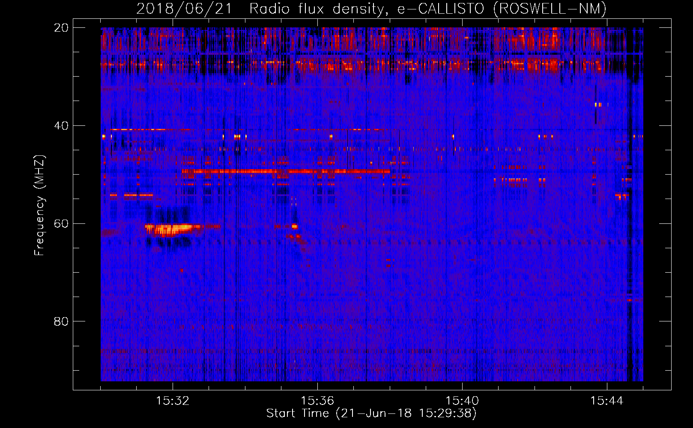Click the 15:44 time tick label

[x=607, y=401]
